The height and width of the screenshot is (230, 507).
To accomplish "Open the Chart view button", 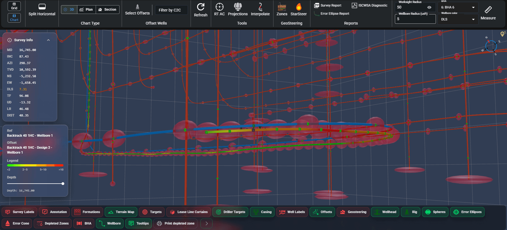I will (x=14, y=18).
